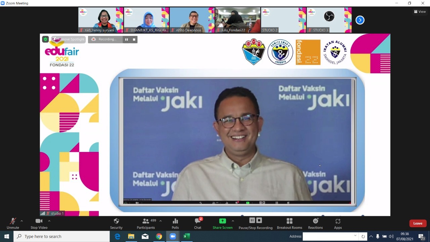Open the Windows Start menu
The width and height of the screenshot is (430, 242).
pos(6,236)
